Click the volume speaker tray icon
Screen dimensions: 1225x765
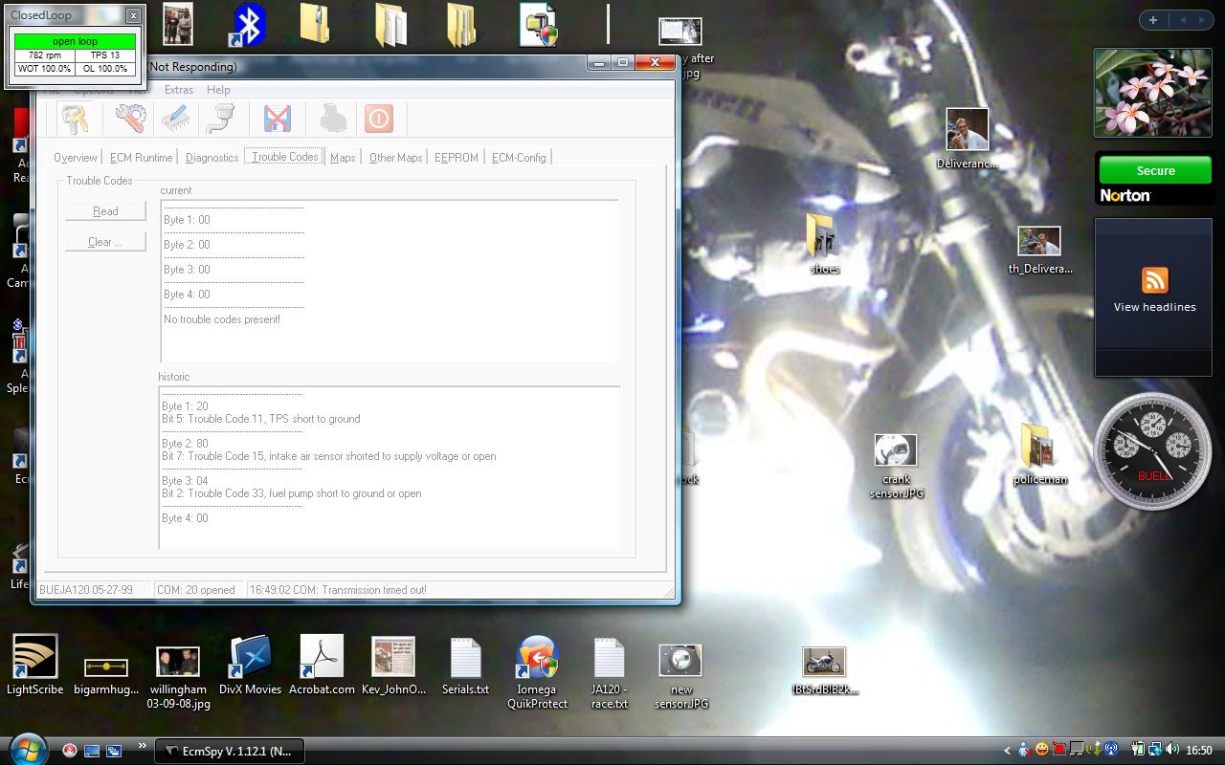pyautogui.click(x=1171, y=751)
